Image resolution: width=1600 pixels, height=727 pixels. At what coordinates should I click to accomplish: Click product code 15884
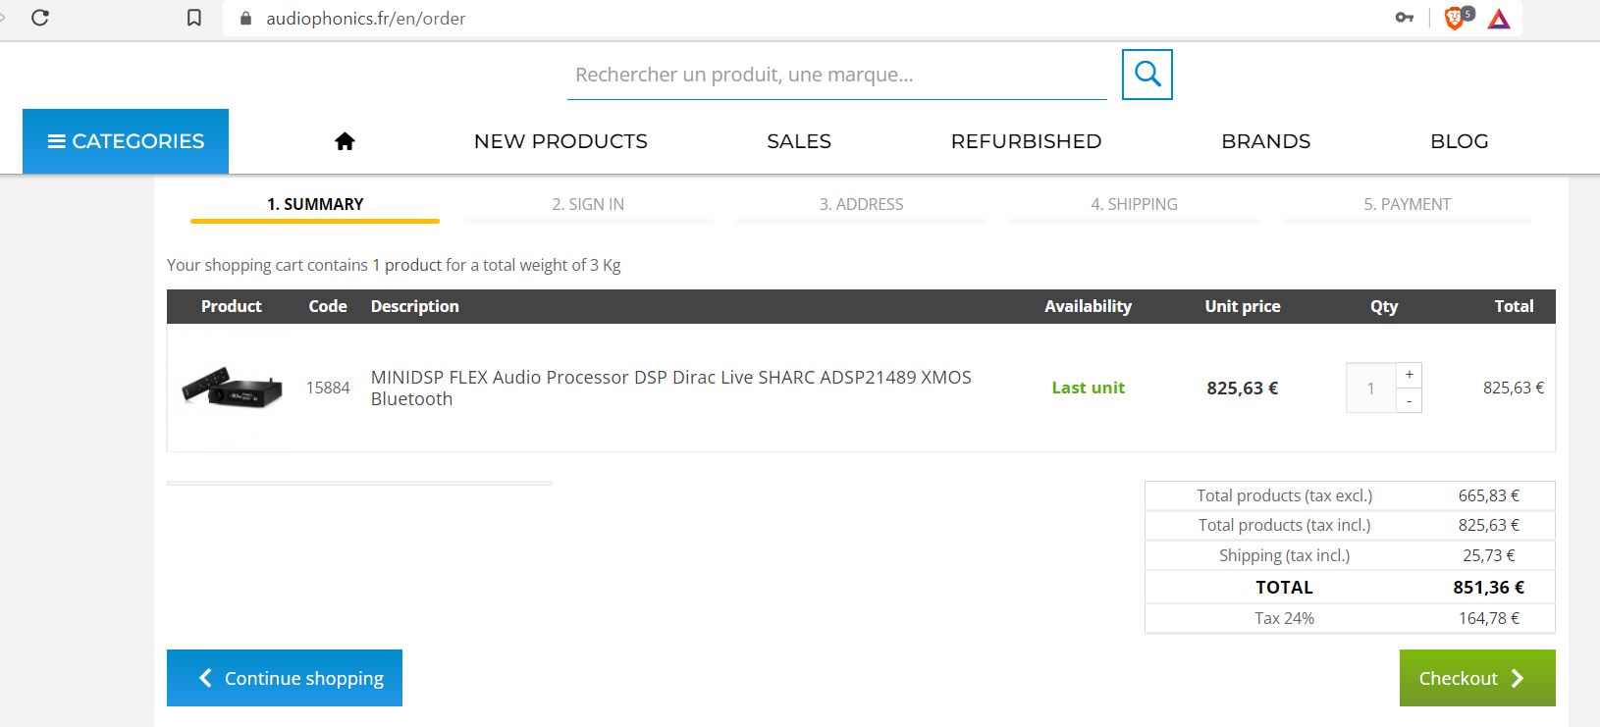point(328,388)
